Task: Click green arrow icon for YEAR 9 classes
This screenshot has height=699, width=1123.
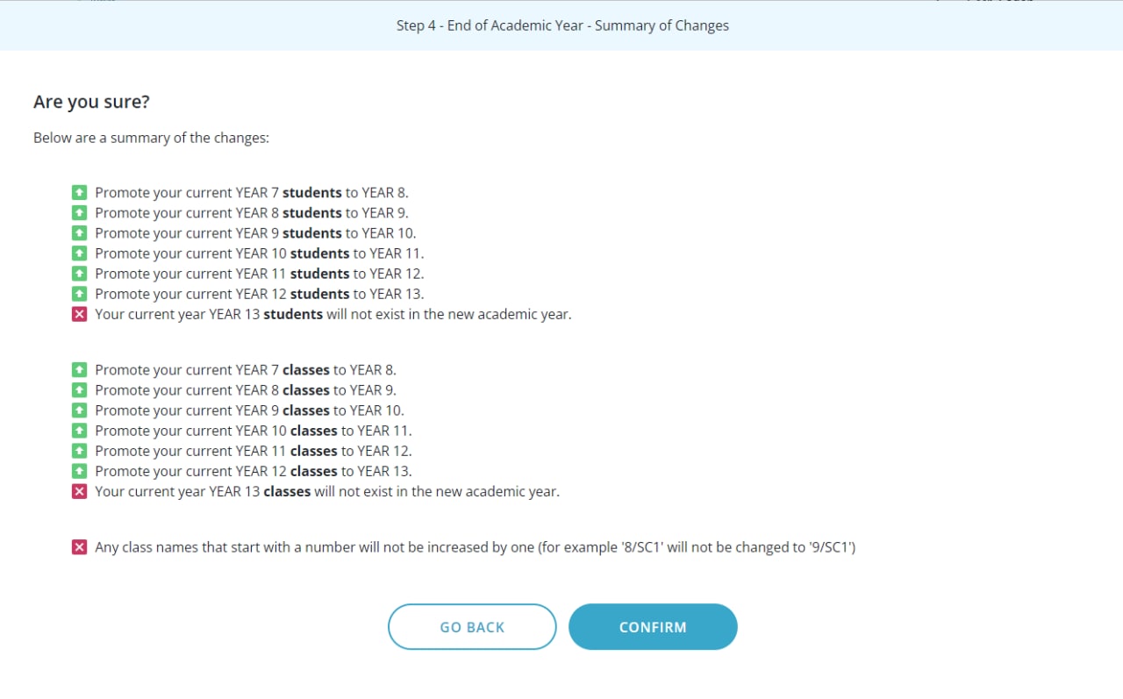Action: click(x=79, y=410)
